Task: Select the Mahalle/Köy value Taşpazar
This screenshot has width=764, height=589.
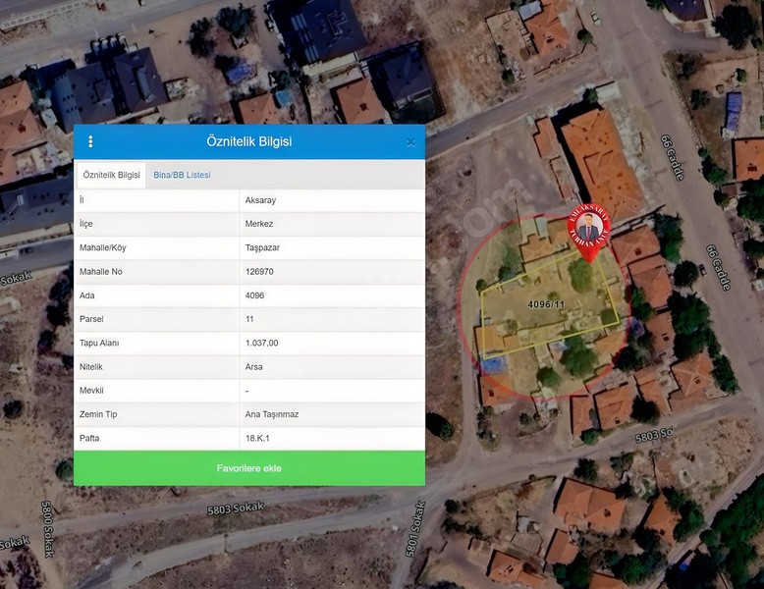Action: pyautogui.click(x=262, y=247)
